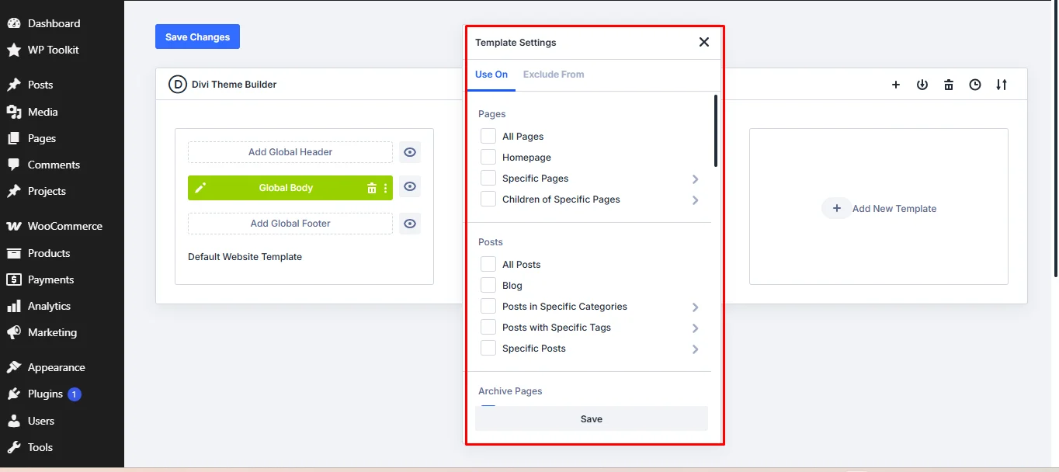The height and width of the screenshot is (472, 1059).
Task: Open Comments bubble icon
Action: [x=14, y=165]
